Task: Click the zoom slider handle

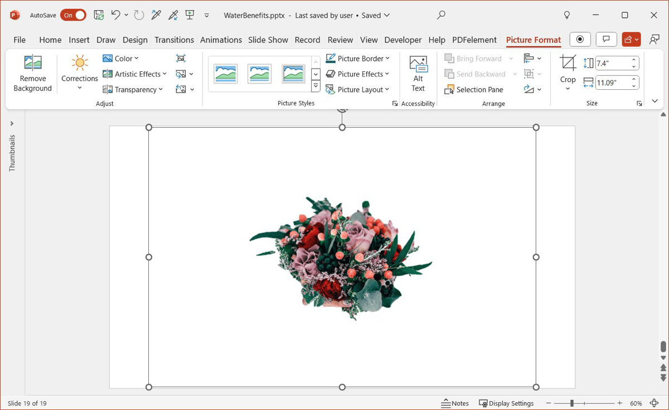Action: [x=572, y=403]
